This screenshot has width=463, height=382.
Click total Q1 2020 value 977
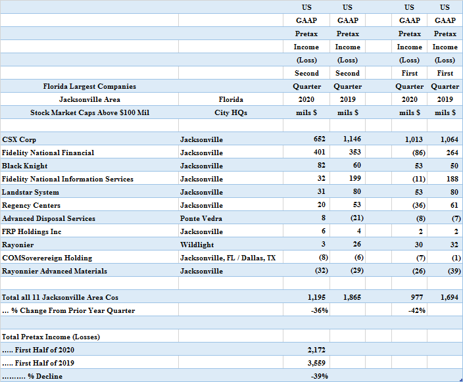click(417, 297)
